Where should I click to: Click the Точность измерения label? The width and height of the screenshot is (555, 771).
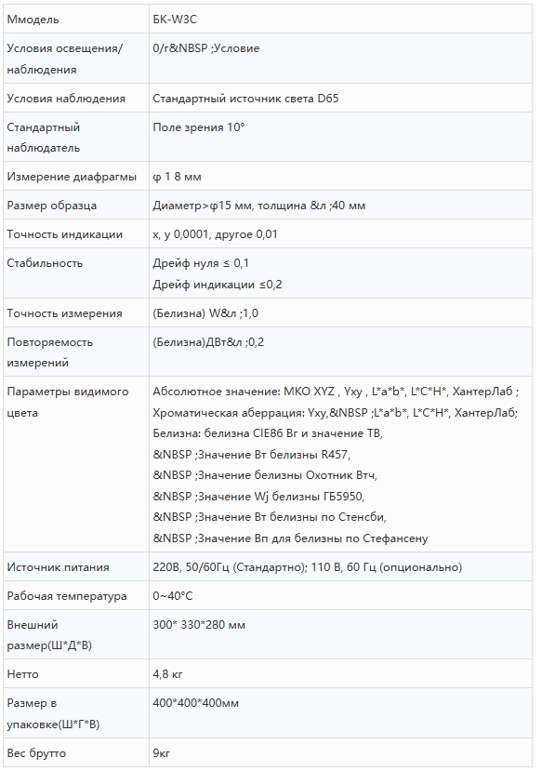64,313
